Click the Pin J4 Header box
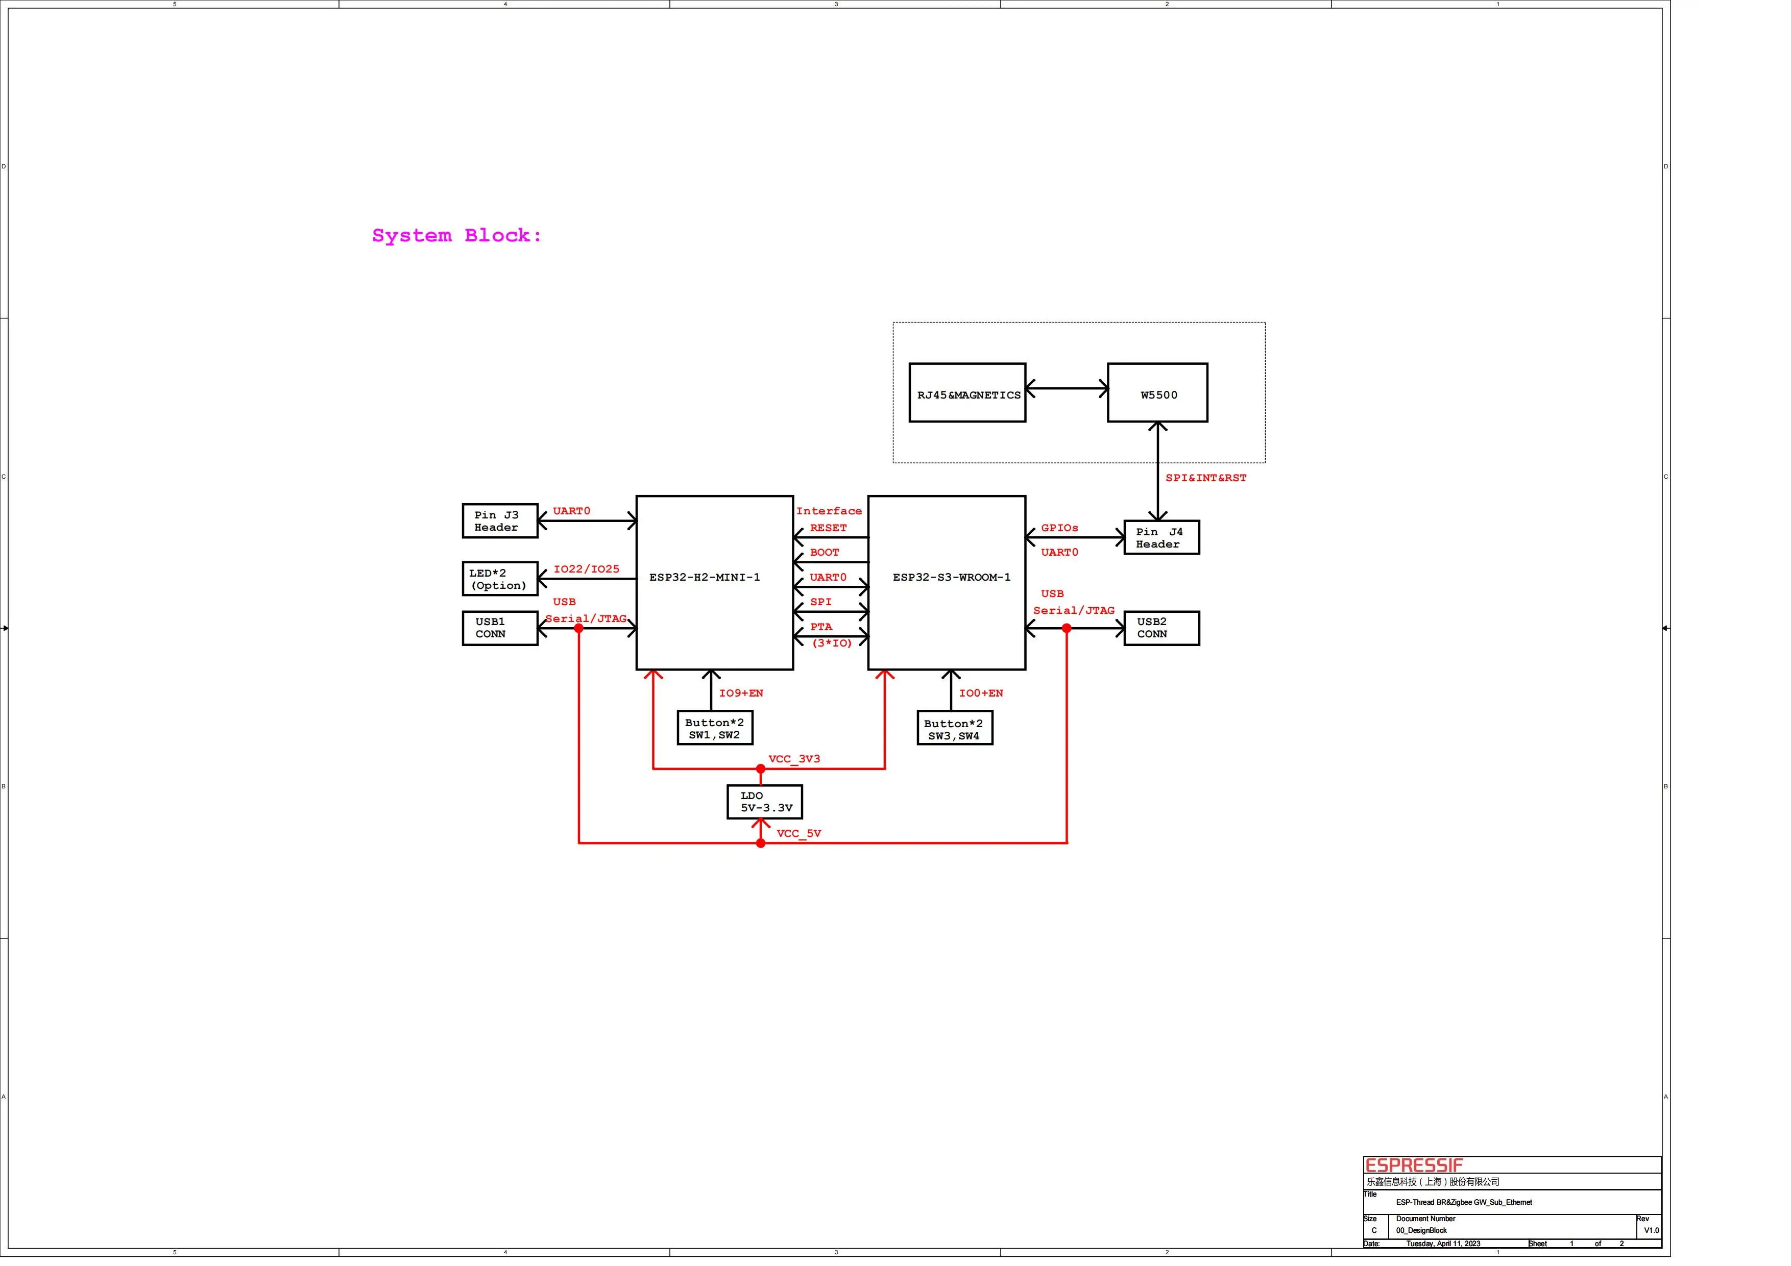 tap(1161, 538)
